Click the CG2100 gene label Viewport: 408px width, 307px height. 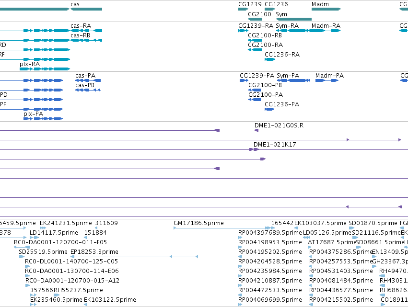coord(259,14)
